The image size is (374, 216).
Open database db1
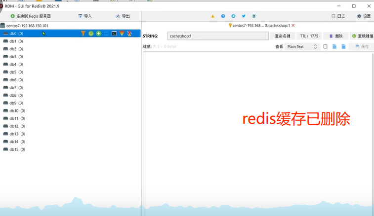pos(16,41)
